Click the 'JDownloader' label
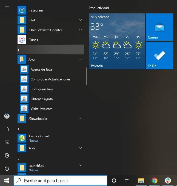The image size is (177, 186). (38, 119)
